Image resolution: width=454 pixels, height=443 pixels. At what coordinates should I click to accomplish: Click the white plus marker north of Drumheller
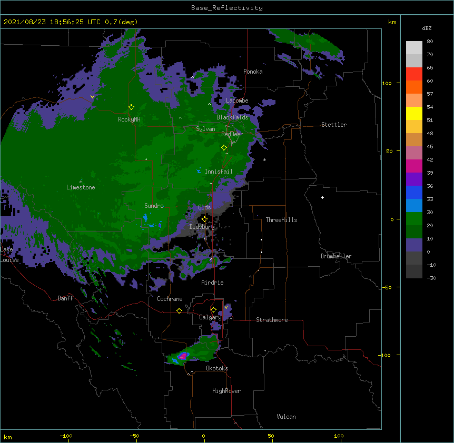(322, 197)
